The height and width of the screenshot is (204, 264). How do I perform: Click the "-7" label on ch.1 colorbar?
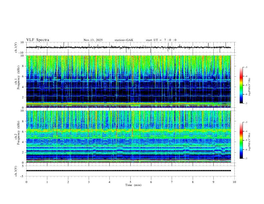click(x=246, y=104)
